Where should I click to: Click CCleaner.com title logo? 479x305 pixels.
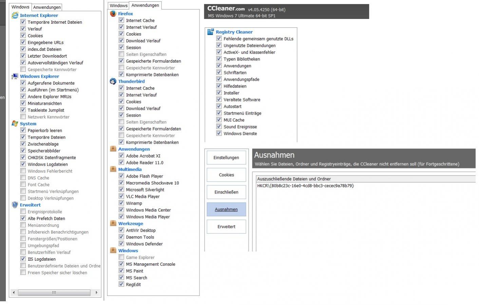pos(226,9)
